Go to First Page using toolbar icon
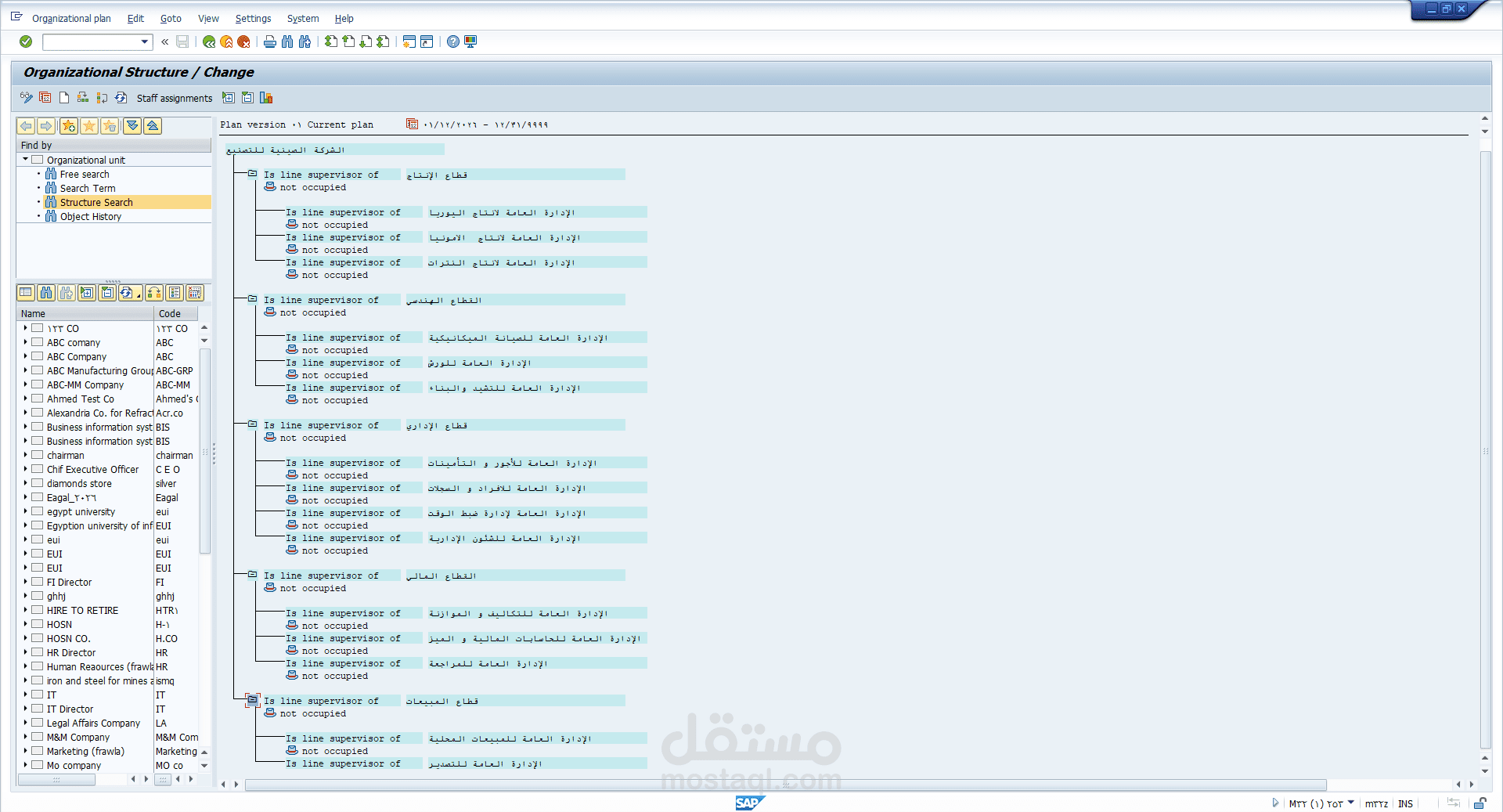Screen dimensions: 1503x812 pyautogui.click(x=331, y=42)
